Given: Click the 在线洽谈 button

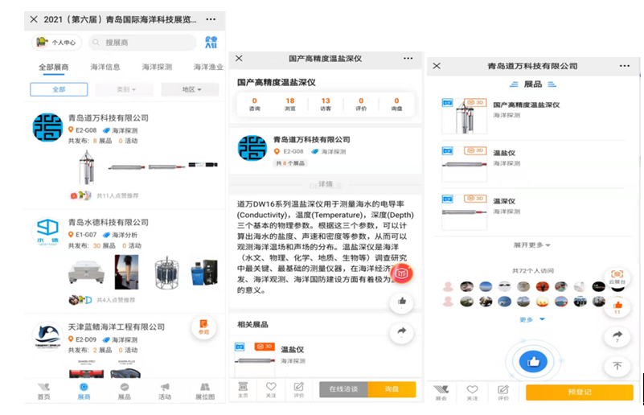Looking at the screenshot, I should tap(343, 388).
